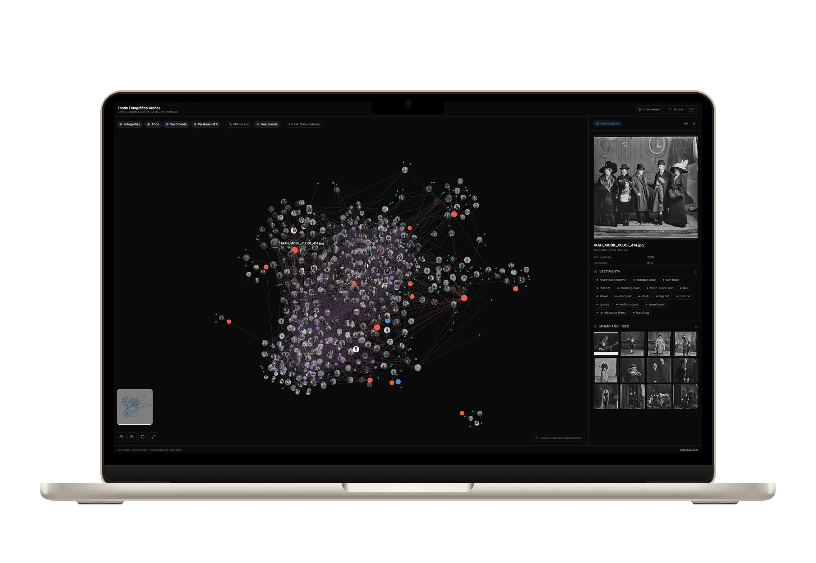Image resolution: width=816 pixels, height=563 pixels.
Task: Click the graph minimap overview
Action: [x=135, y=407]
